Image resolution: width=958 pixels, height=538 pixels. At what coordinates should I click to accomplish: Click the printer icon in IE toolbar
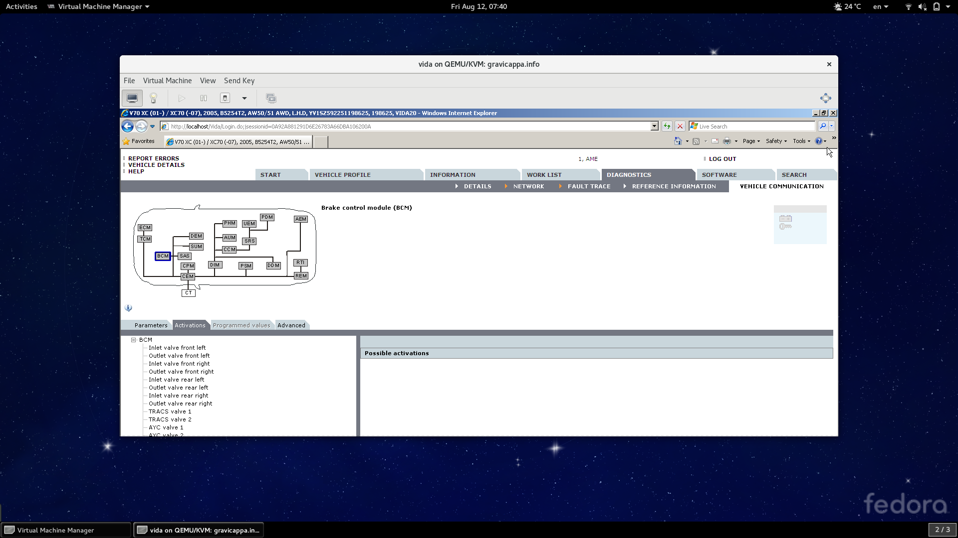(727, 141)
